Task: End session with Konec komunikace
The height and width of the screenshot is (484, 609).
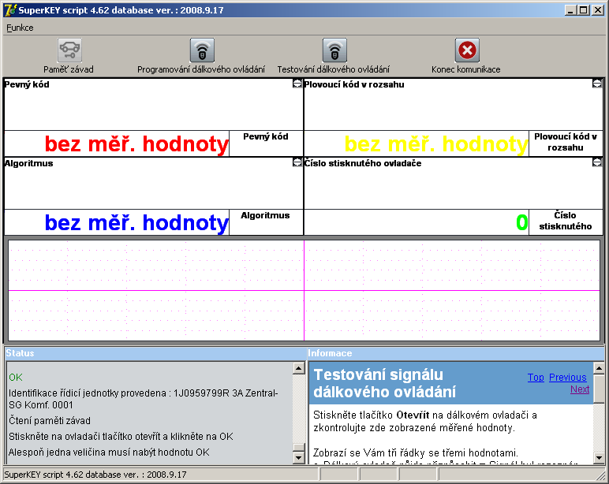Action: 467,50
